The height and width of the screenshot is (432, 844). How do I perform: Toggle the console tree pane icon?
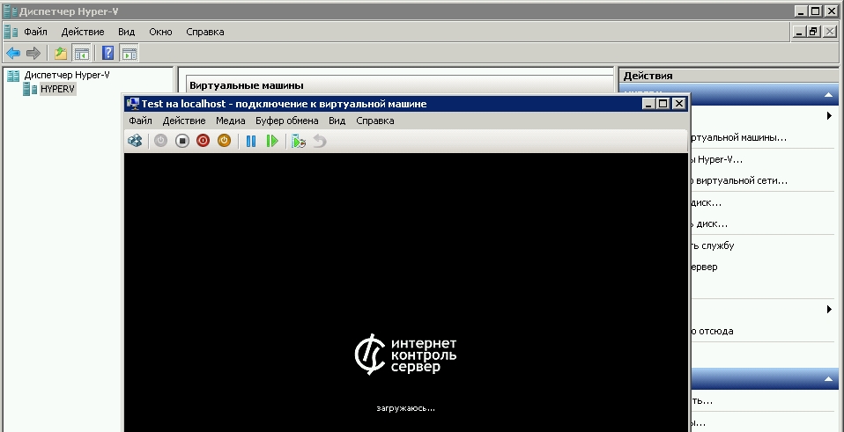[81, 53]
